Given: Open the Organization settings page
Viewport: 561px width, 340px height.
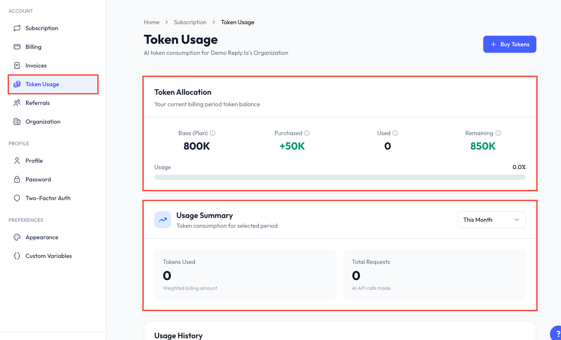Looking at the screenshot, I should (53, 122).
